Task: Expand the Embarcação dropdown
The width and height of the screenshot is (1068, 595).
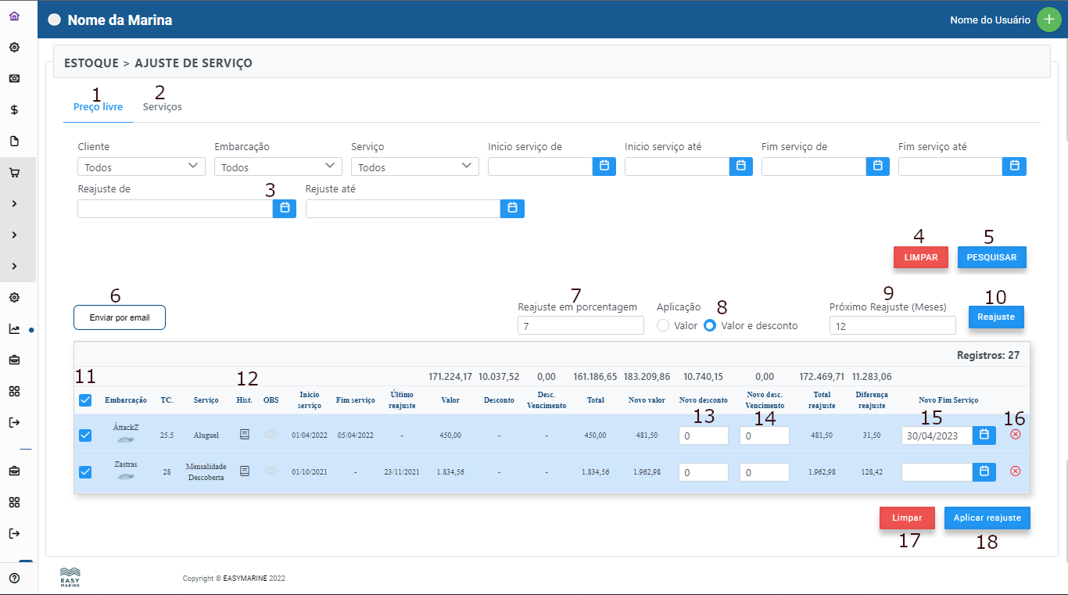Action: [278, 167]
